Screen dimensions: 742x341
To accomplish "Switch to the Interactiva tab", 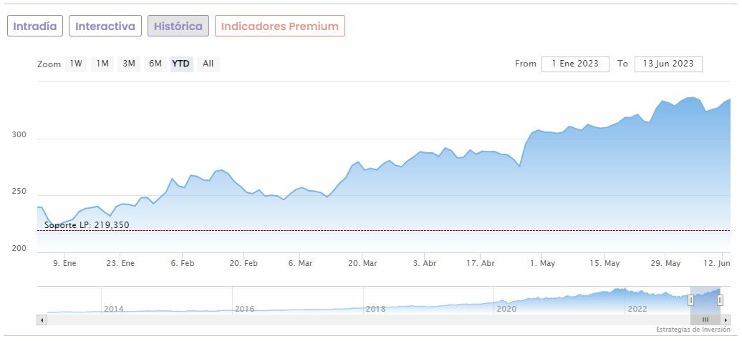I will pos(105,26).
